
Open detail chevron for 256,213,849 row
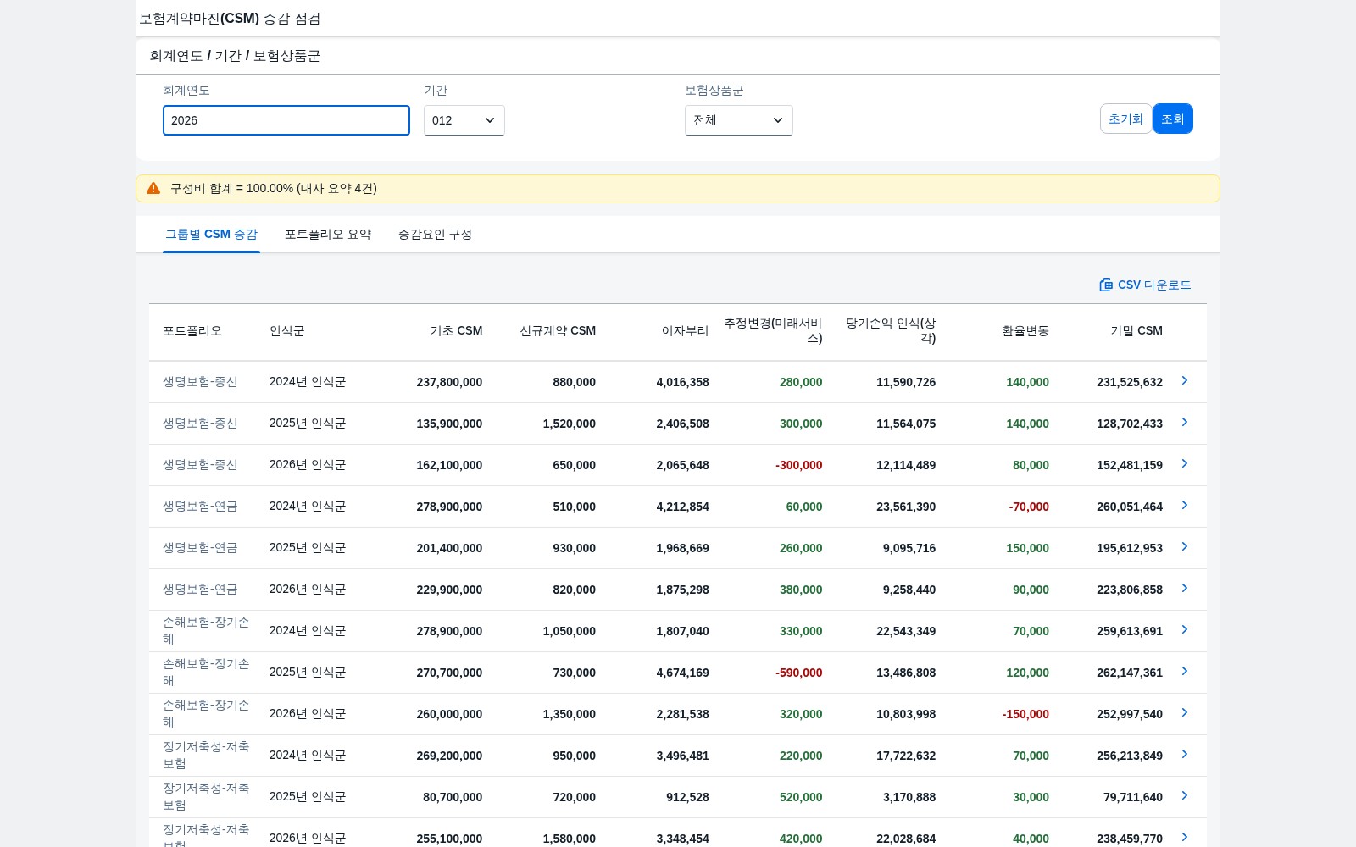1185,755
